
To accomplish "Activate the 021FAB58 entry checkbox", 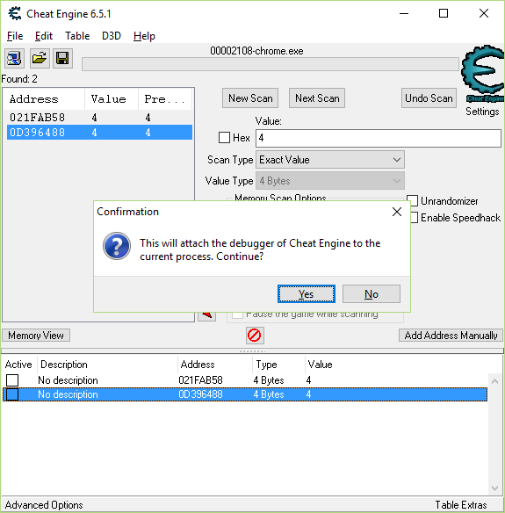I will [x=12, y=380].
